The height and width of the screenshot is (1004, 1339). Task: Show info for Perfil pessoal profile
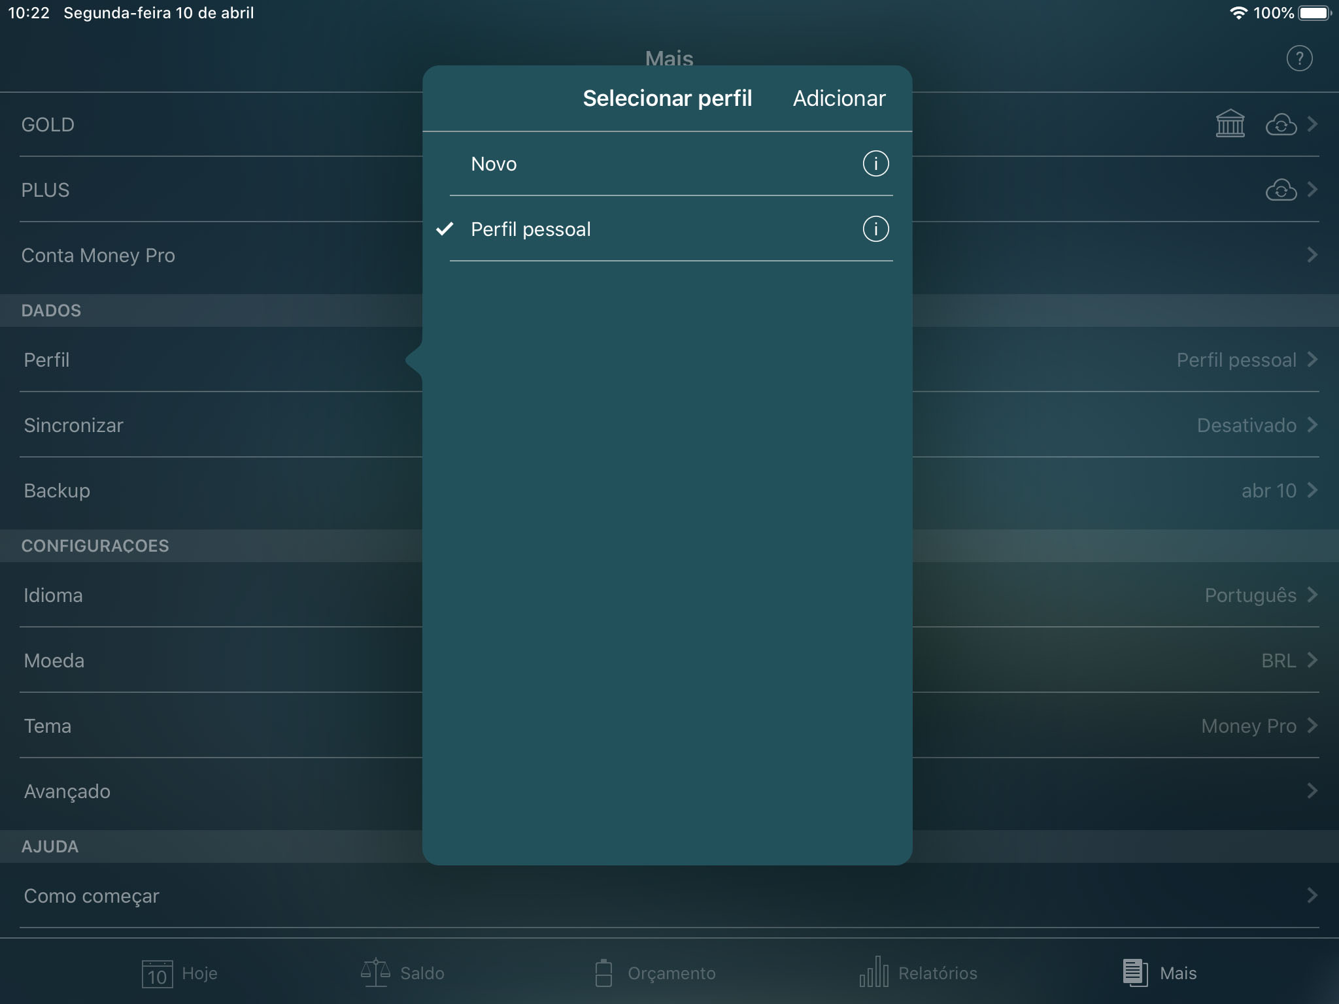[x=875, y=229]
